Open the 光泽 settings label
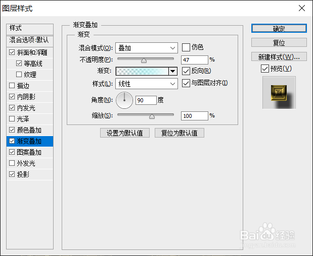This screenshot has height=256, width=313. (23, 119)
